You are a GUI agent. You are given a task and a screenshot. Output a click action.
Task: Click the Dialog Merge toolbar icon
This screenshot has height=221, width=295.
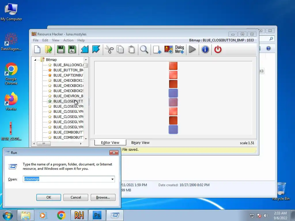coord(179,49)
